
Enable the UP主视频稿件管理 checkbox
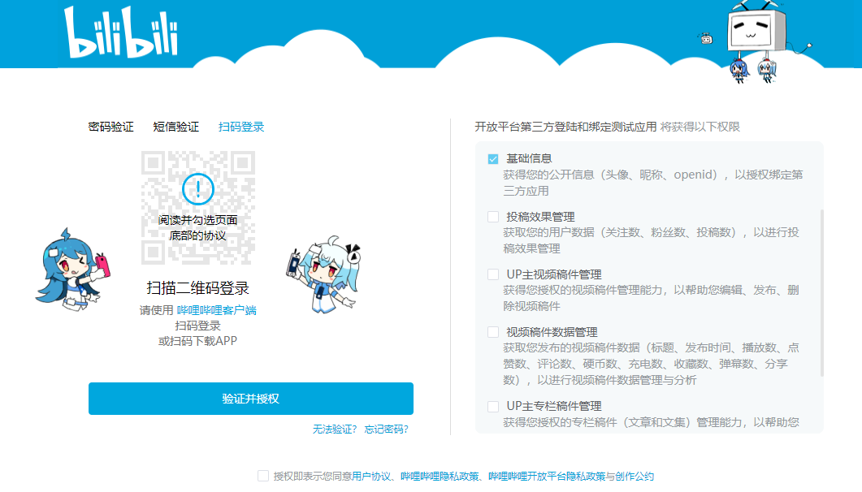493,274
